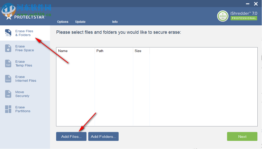Screen dimensions: 262x149
Task: Click the Erase Files & Folders shredder icon
Action: pyautogui.click(x=8, y=33)
